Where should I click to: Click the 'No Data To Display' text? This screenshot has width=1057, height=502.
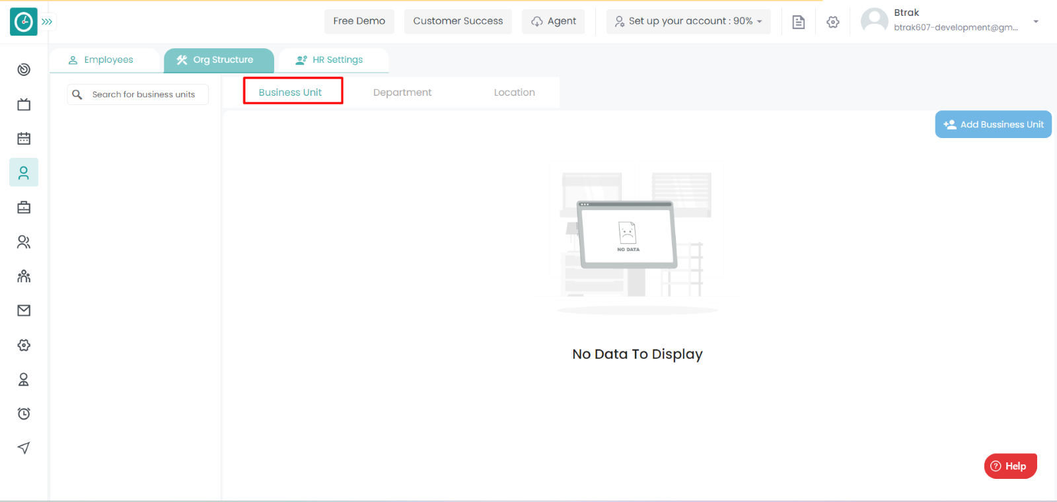(638, 354)
